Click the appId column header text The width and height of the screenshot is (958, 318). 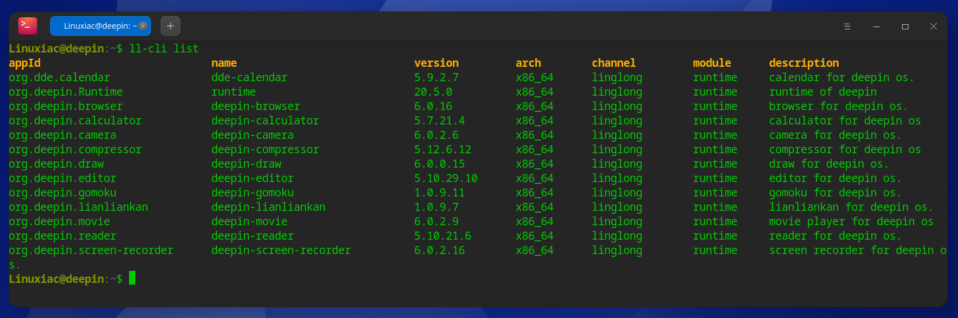click(x=25, y=63)
